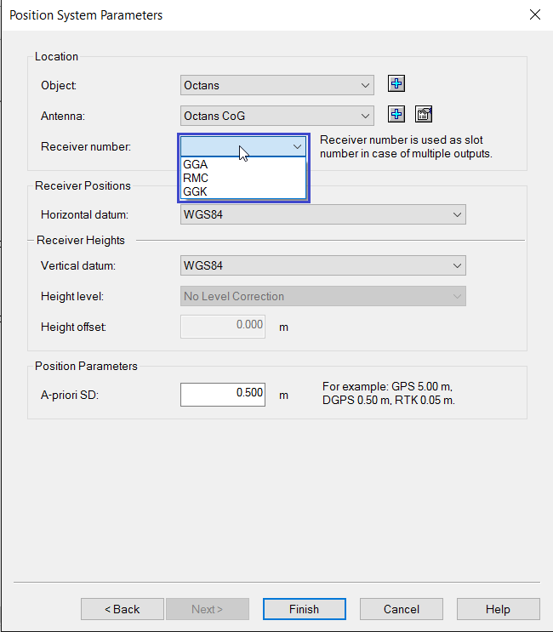Screen dimensions: 553x632
Task: Open the Antenna dropdown showing Octans CoG
Action: (277, 116)
